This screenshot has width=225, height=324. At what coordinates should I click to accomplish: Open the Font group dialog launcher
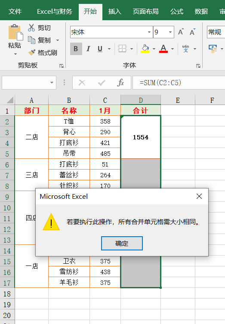coord(198,66)
